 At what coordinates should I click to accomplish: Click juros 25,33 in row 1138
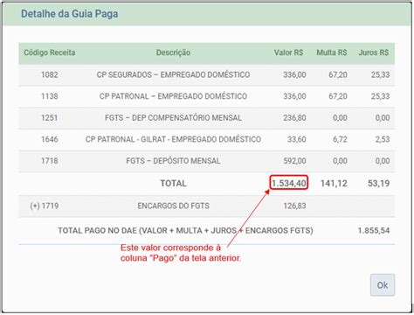pos(380,96)
